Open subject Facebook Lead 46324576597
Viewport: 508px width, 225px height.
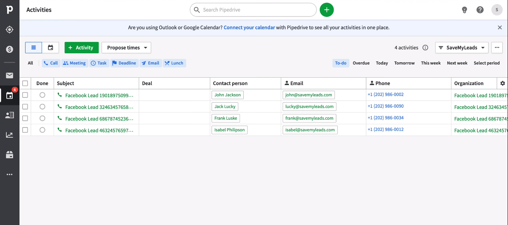[99, 130]
